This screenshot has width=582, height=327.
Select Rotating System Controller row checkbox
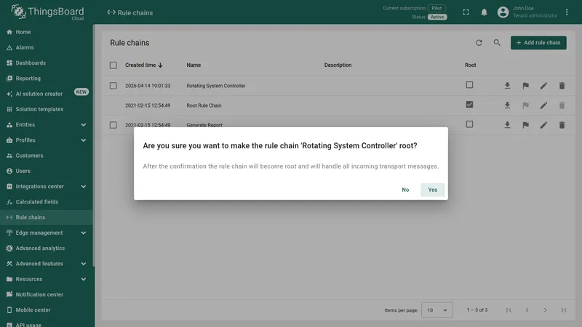(x=113, y=86)
